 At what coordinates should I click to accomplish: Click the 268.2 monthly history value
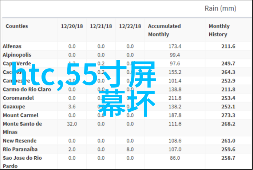coord(228,124)
